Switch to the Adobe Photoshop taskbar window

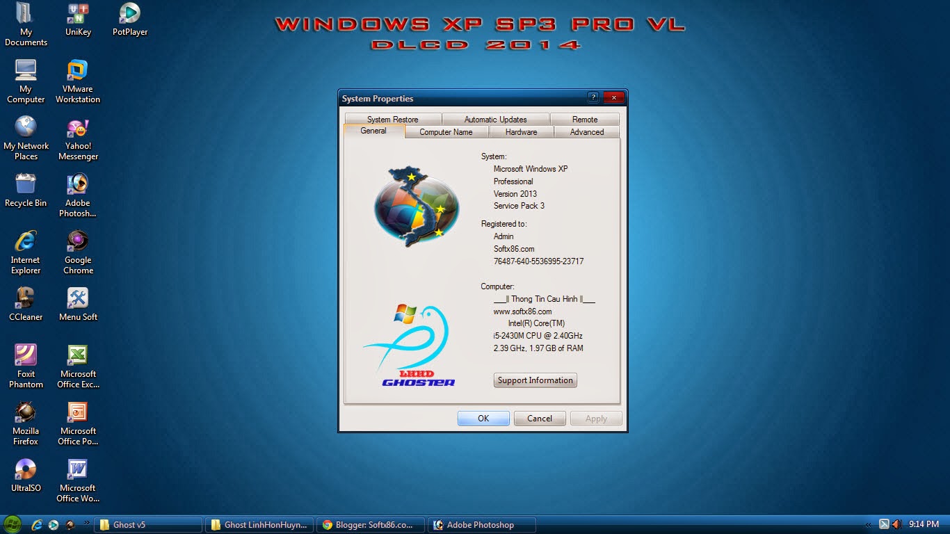click(x=483, y=525)
